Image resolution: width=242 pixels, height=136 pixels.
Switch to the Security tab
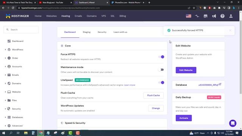point(102,32)
